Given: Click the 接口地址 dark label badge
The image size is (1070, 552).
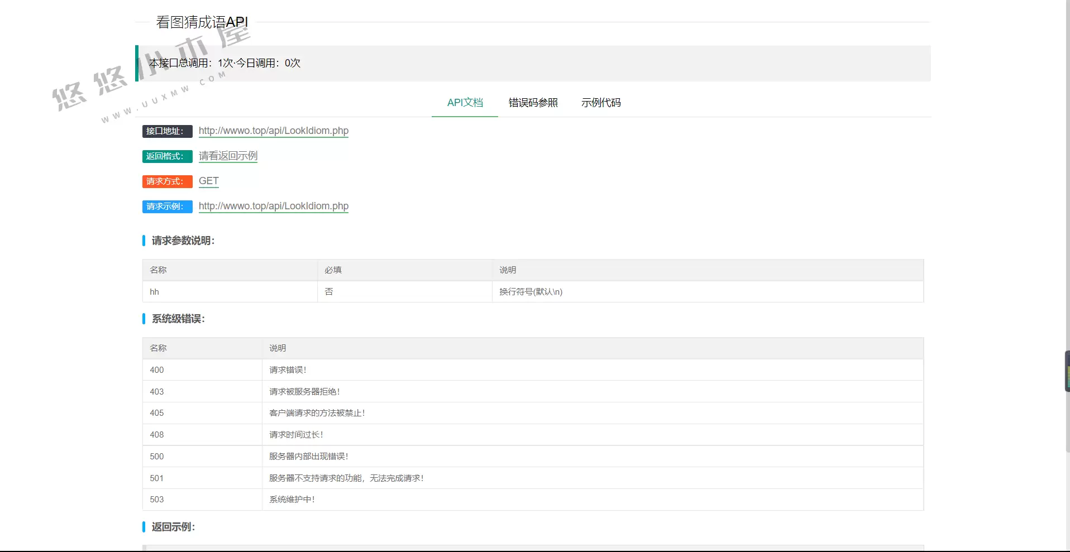Looking at the screenshot, I should point(167,131).
